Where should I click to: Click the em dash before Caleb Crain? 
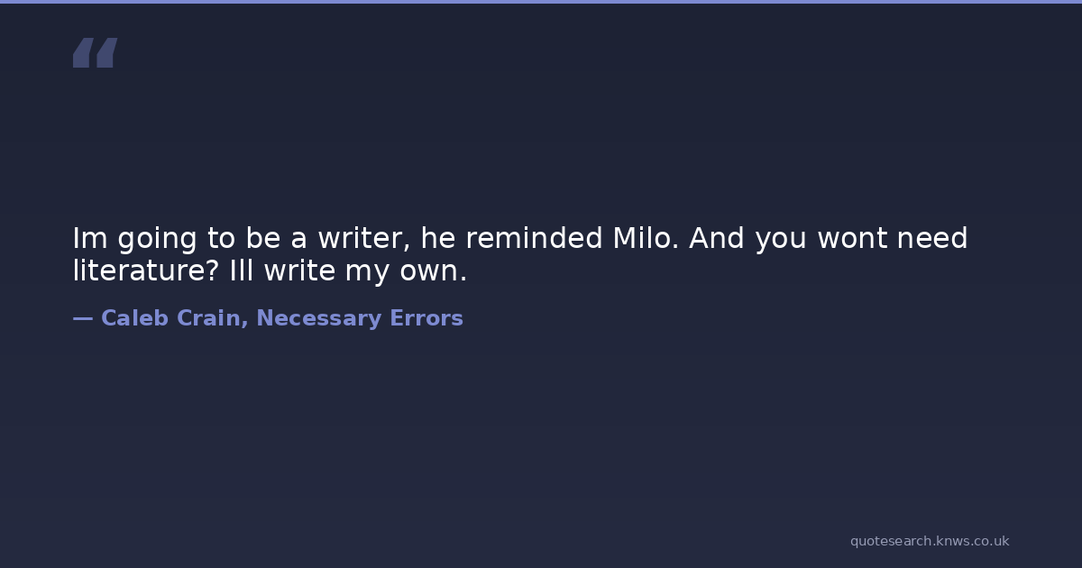click(x=82, y=318)
